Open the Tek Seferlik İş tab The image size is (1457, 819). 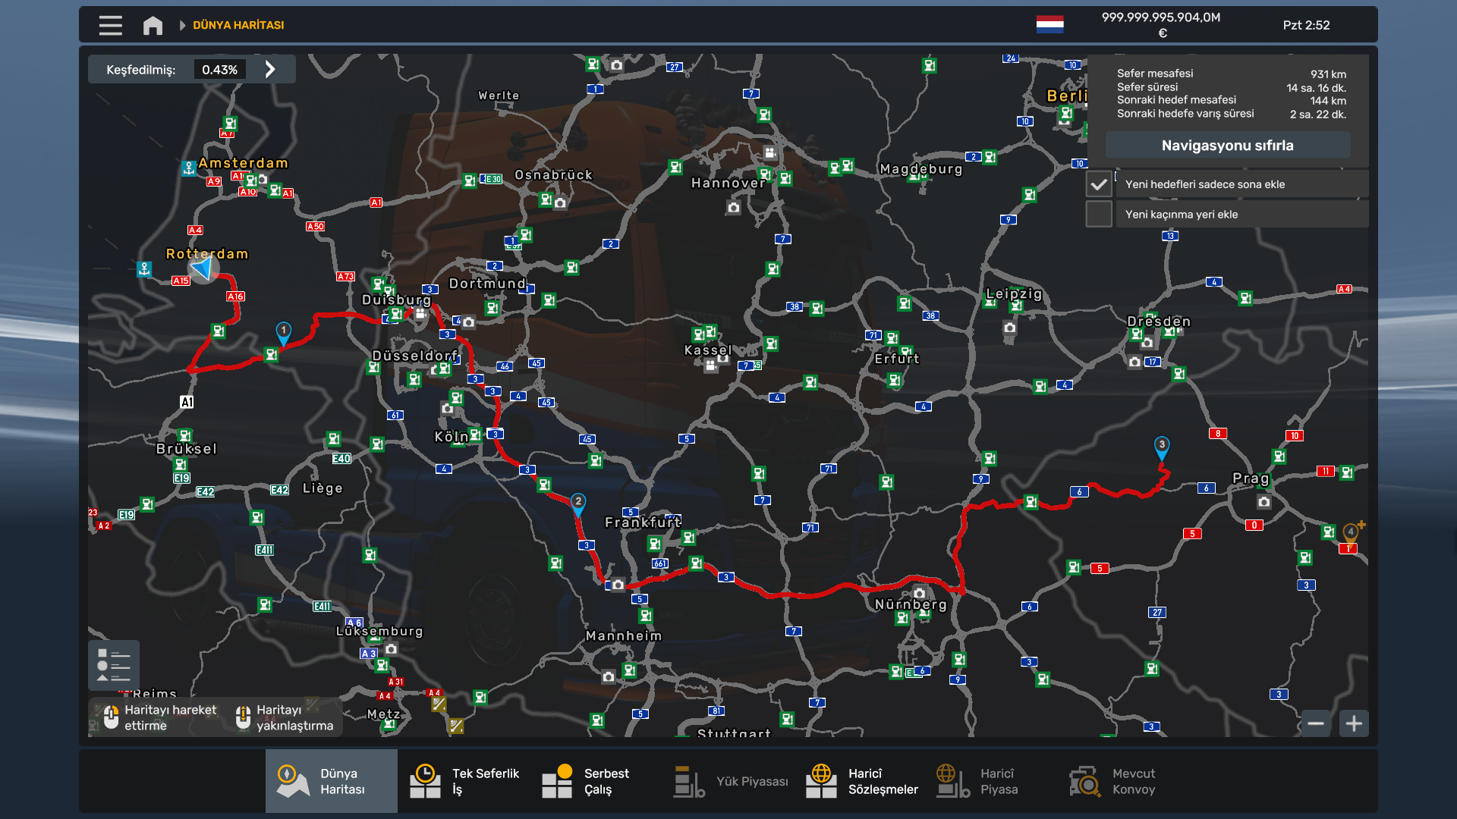[464, 781]
